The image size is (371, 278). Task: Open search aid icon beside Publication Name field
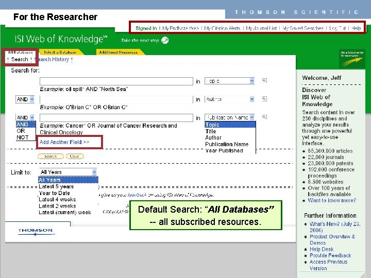[264, 117]
